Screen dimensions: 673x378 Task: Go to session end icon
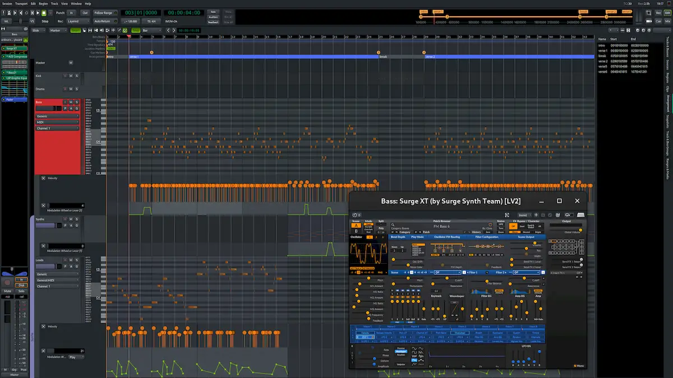(x=21, y=13)
